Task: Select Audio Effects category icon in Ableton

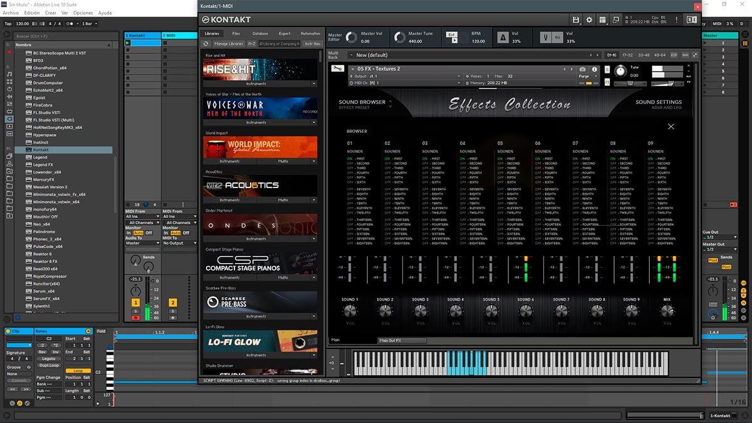Action: pos(9,97)
